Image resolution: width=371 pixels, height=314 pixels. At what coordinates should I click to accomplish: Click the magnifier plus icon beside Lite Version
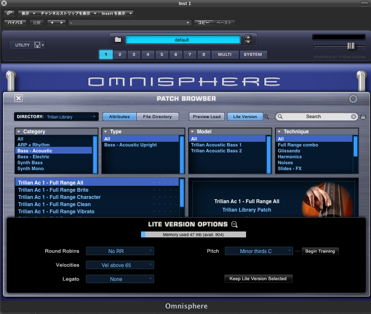pos(266,116)
